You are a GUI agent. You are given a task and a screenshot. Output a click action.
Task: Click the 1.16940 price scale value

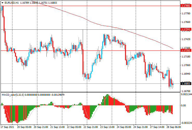(186, 74)
